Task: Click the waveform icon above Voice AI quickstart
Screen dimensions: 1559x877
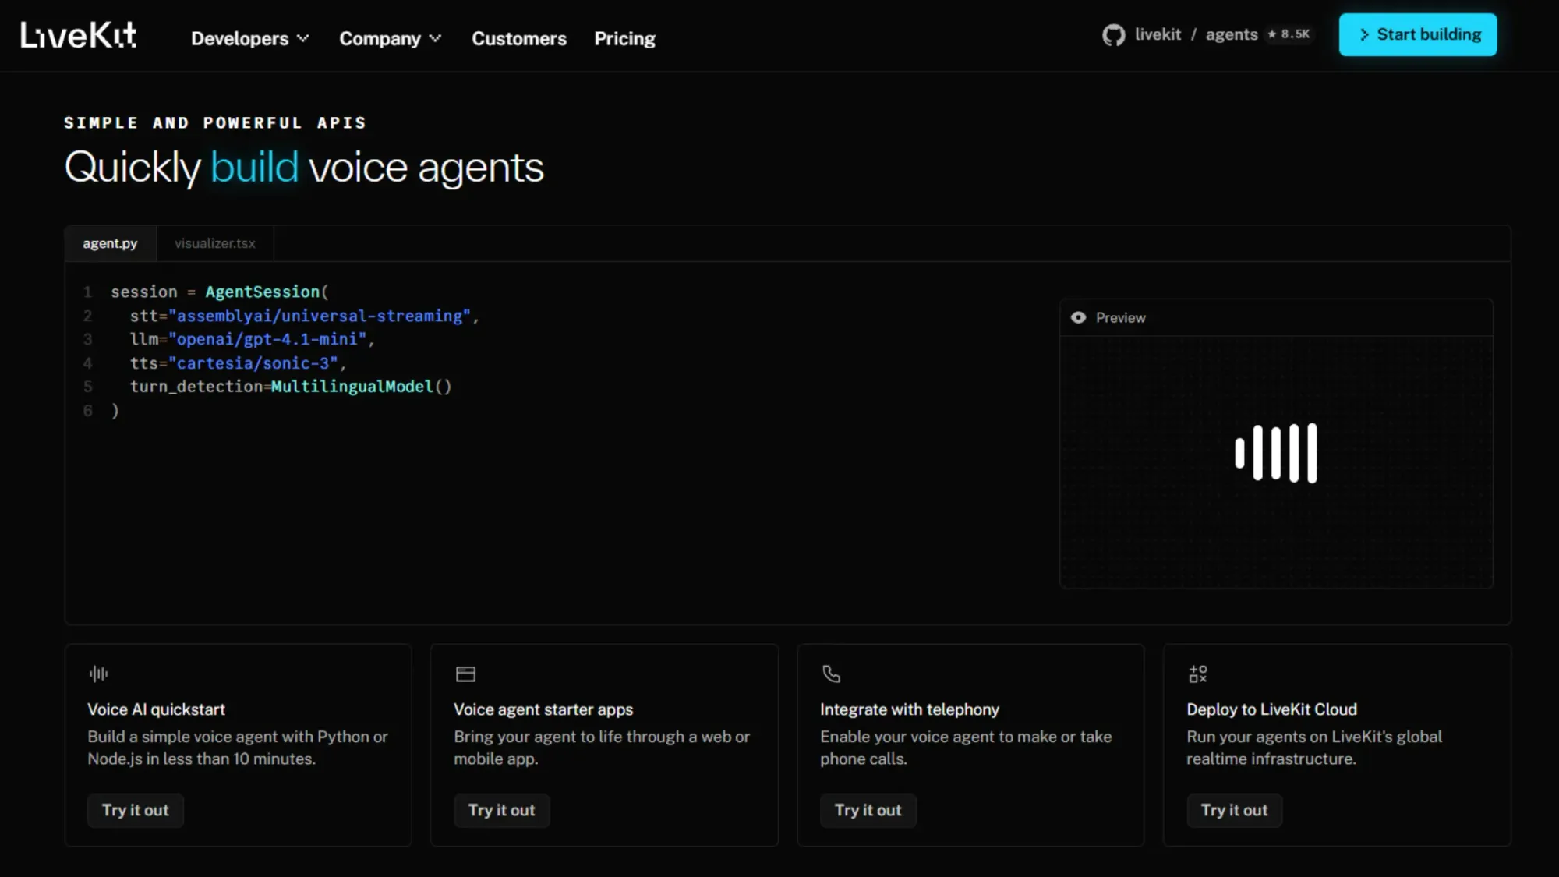Action: click(x=98, y=674)
